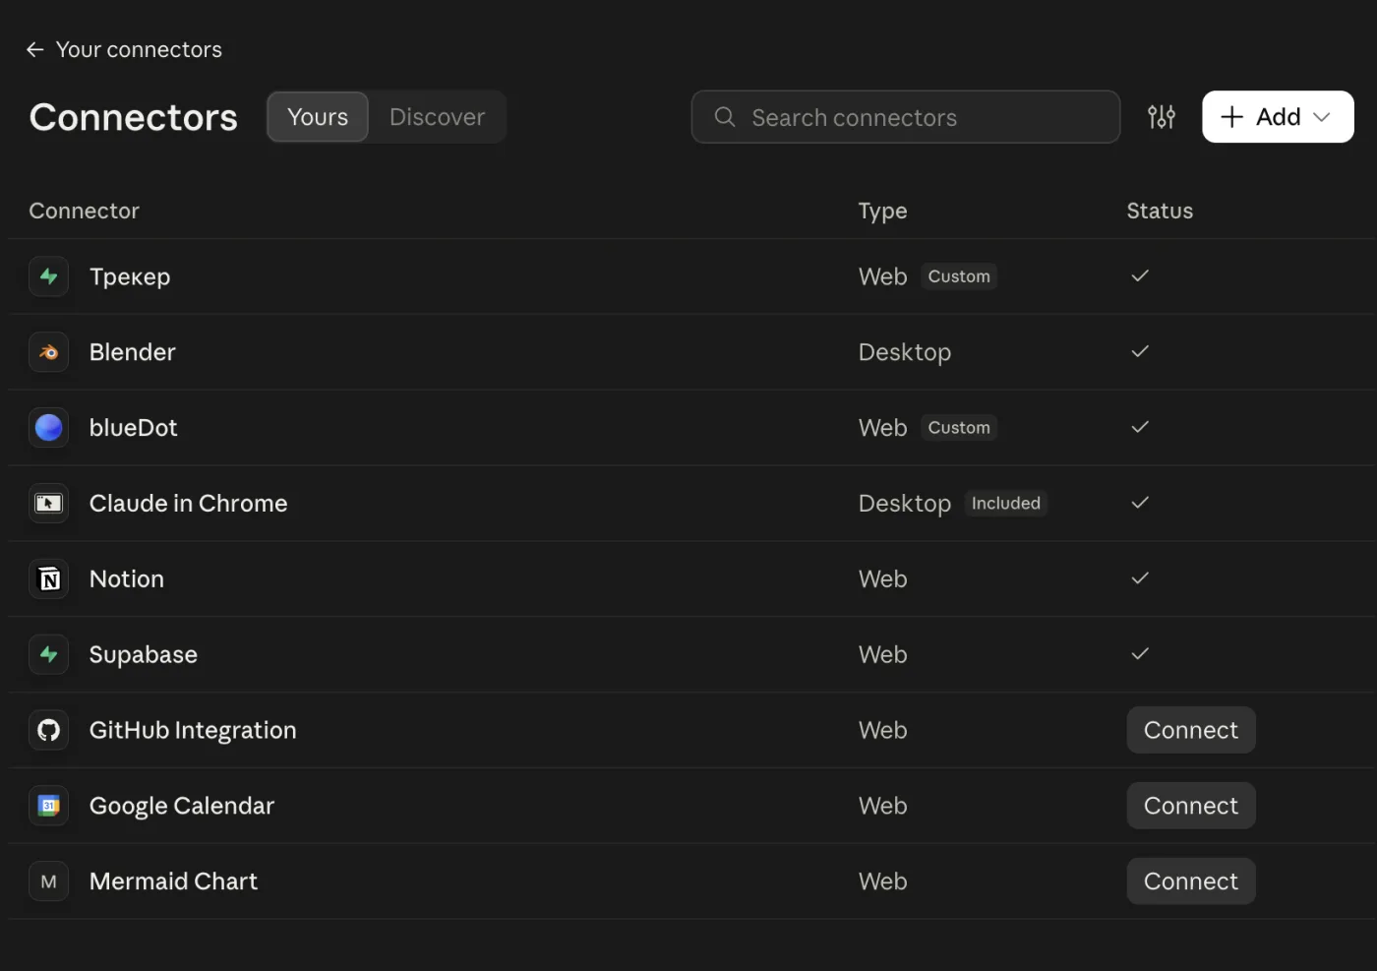The width and height of the screenshot is (1377, 971).
Task: Click the Supabase status checkmark
Action: click(x=1140, y=654)
